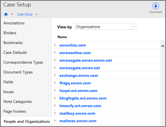Open the mailman.enron.com link
Screen dimensions: 166x127
coord(78,121)
